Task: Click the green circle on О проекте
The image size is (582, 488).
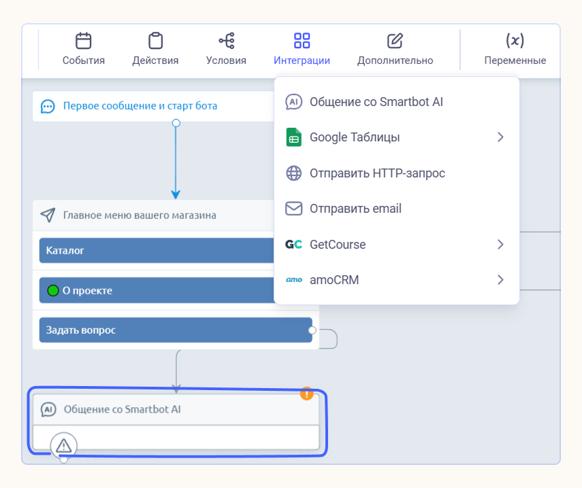Action: (53, 291)
